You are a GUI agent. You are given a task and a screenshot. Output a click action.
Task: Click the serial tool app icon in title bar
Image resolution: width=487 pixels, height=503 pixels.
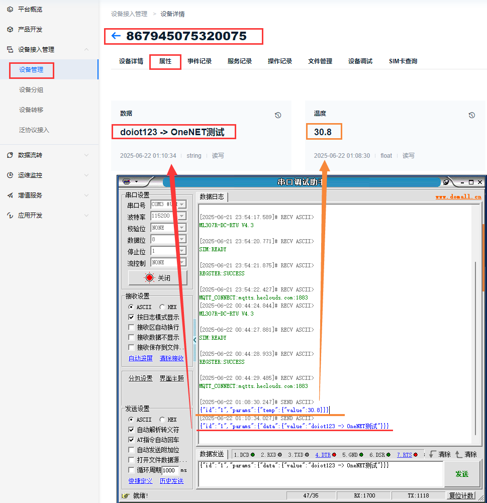coord(127,182)
